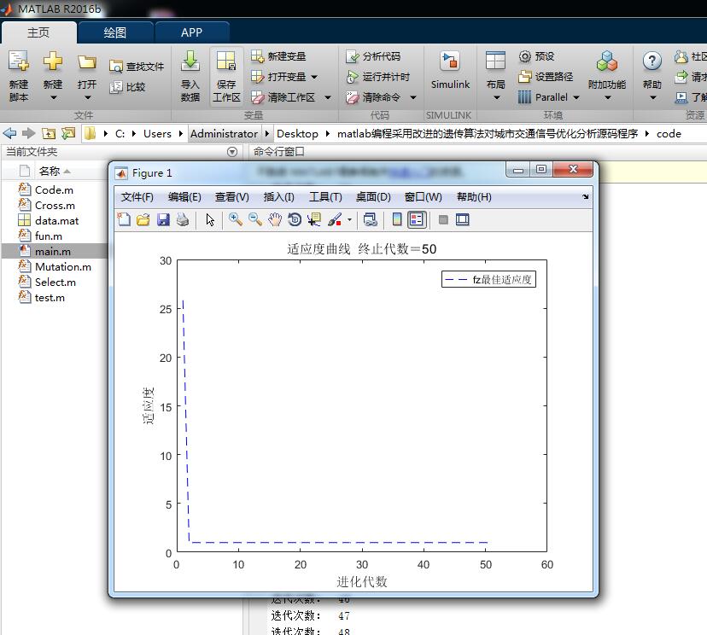This screenshot has width=707, height=635.
Task: Click Up one level folder button
Action: tap(49, 133)
